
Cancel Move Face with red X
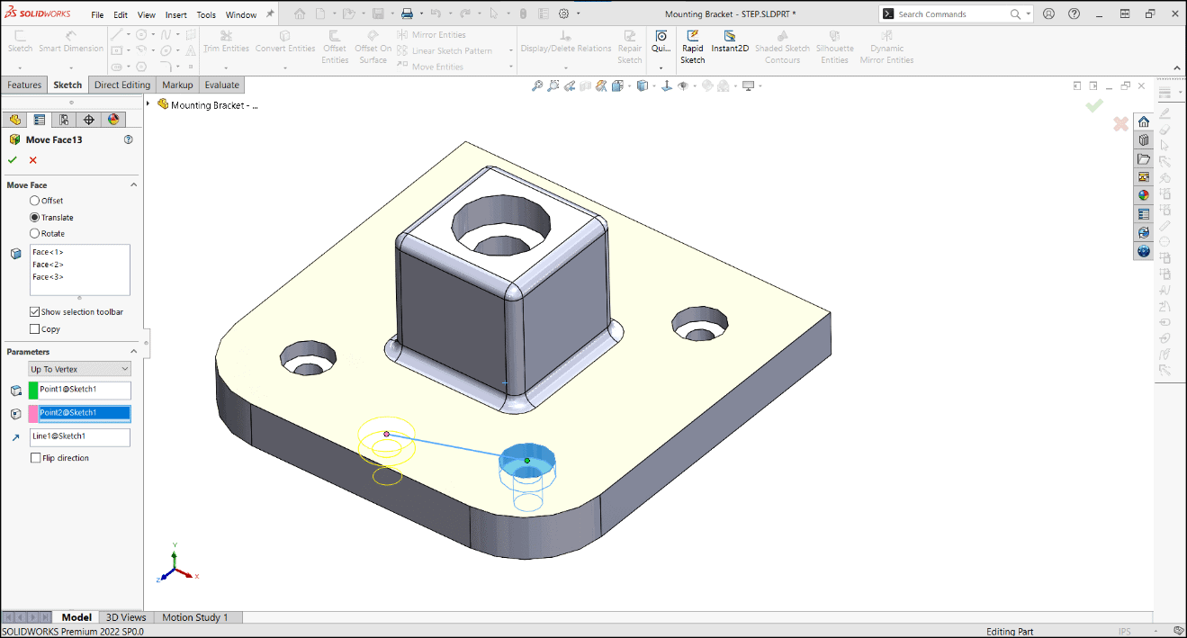pyautogui.click(x=33, y=160)
